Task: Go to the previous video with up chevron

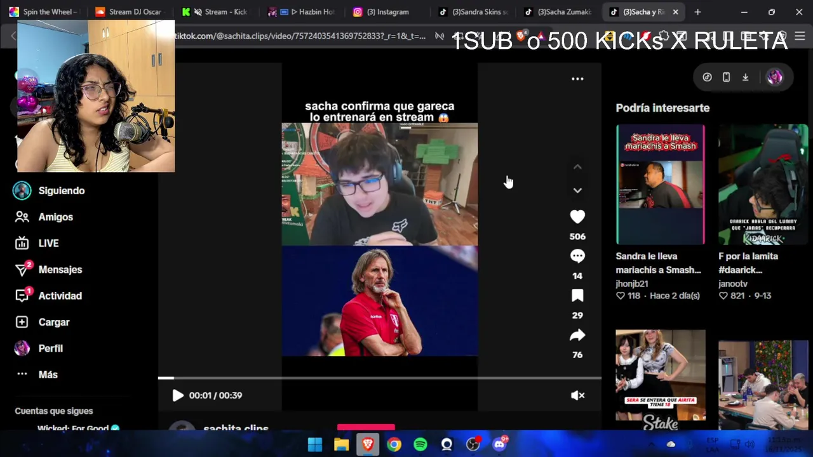Action: click(x=577, y=167)
